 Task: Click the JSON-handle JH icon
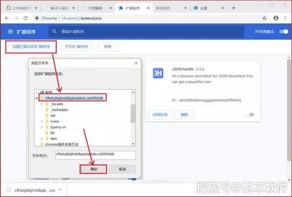point(158,73)
